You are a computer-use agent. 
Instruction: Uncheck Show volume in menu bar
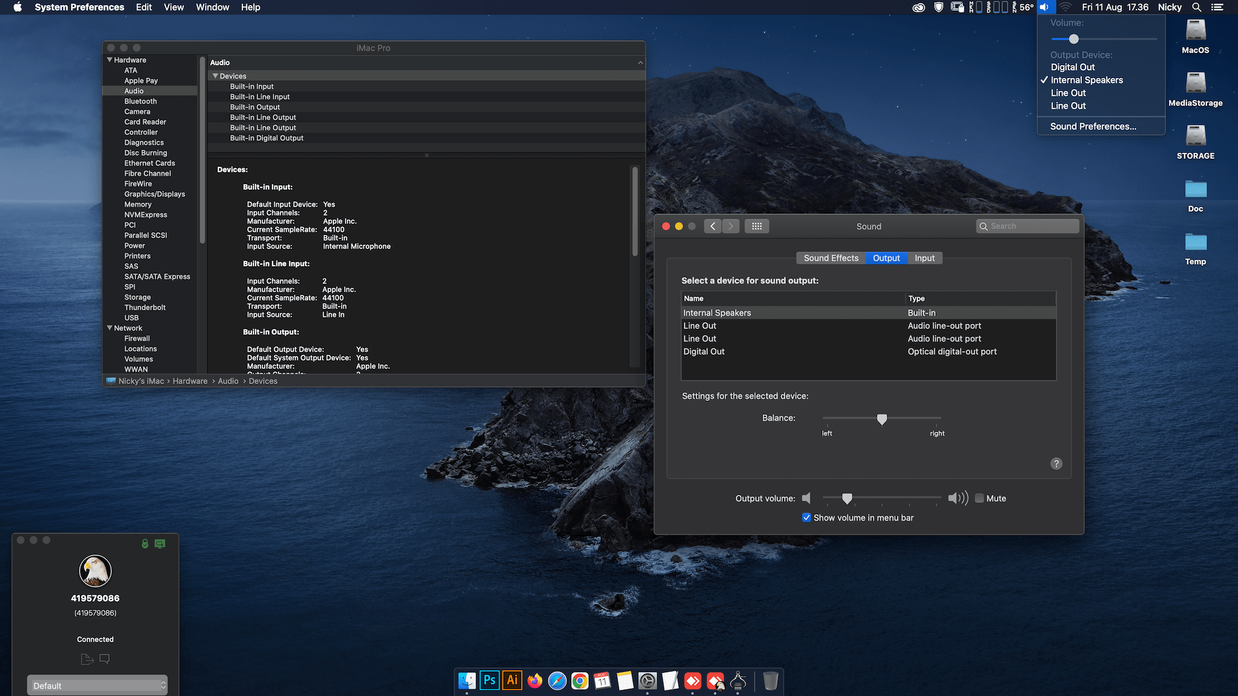(807, 517)
